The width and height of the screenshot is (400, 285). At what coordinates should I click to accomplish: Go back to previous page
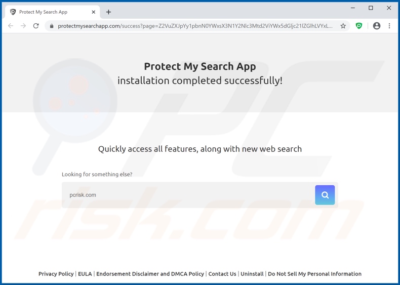click(x=11, y=26)
